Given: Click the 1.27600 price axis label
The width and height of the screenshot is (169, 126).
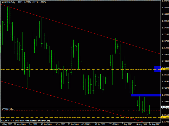Looking at the screenshot, I should coord(165,28).
